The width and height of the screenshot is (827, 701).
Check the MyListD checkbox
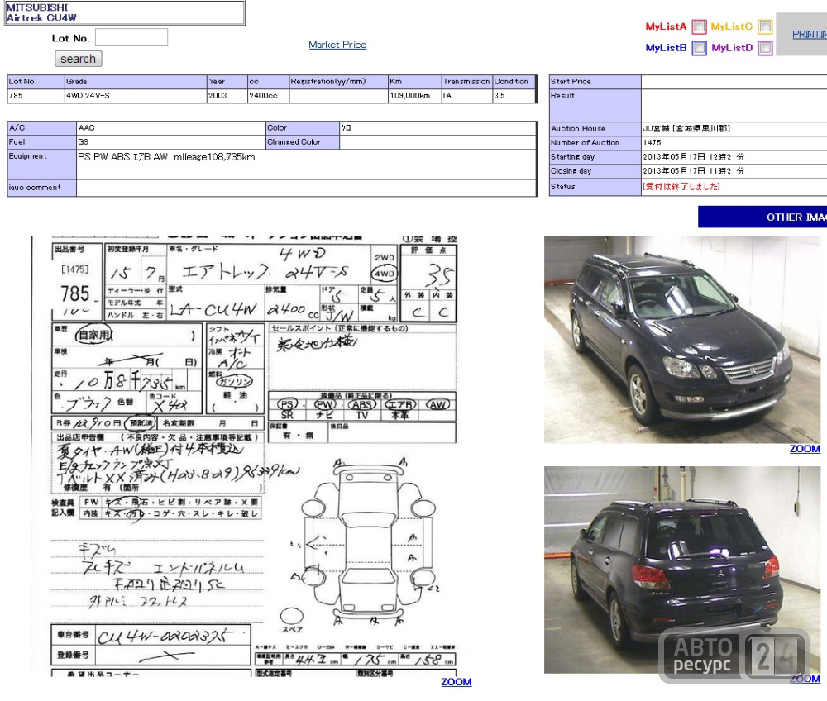(765, 48)
